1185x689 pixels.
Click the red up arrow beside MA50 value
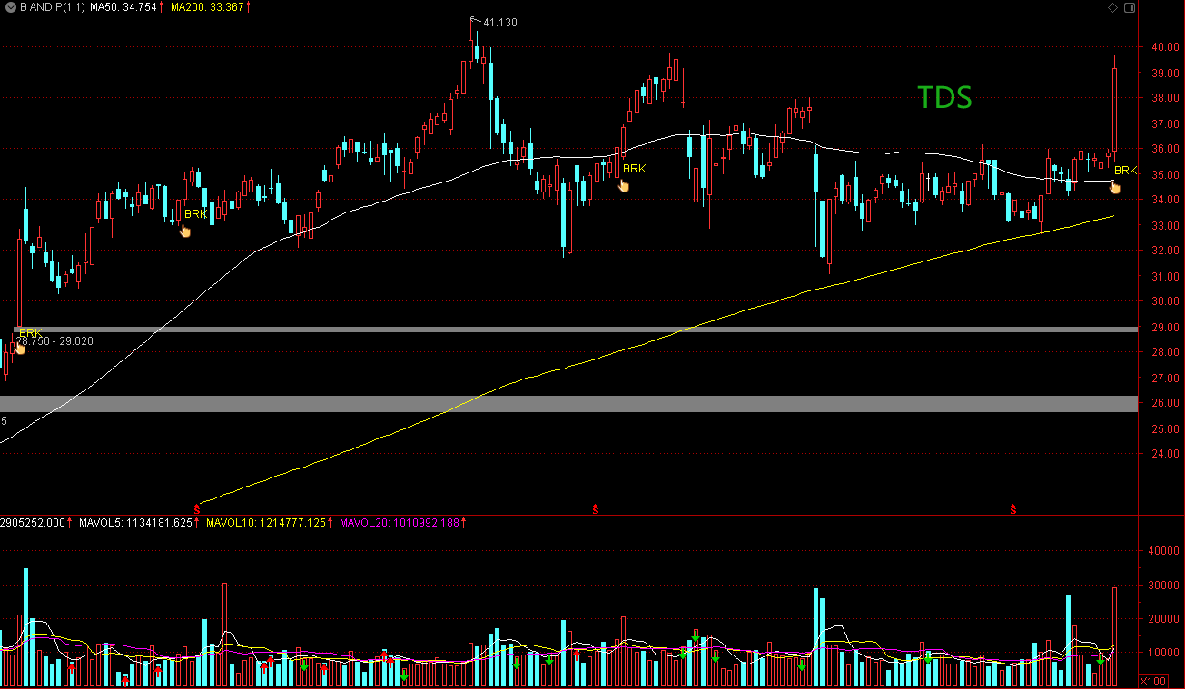pos(160,6)
